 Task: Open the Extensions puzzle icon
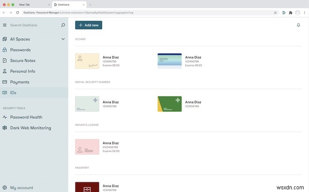[x=290, y=13]
